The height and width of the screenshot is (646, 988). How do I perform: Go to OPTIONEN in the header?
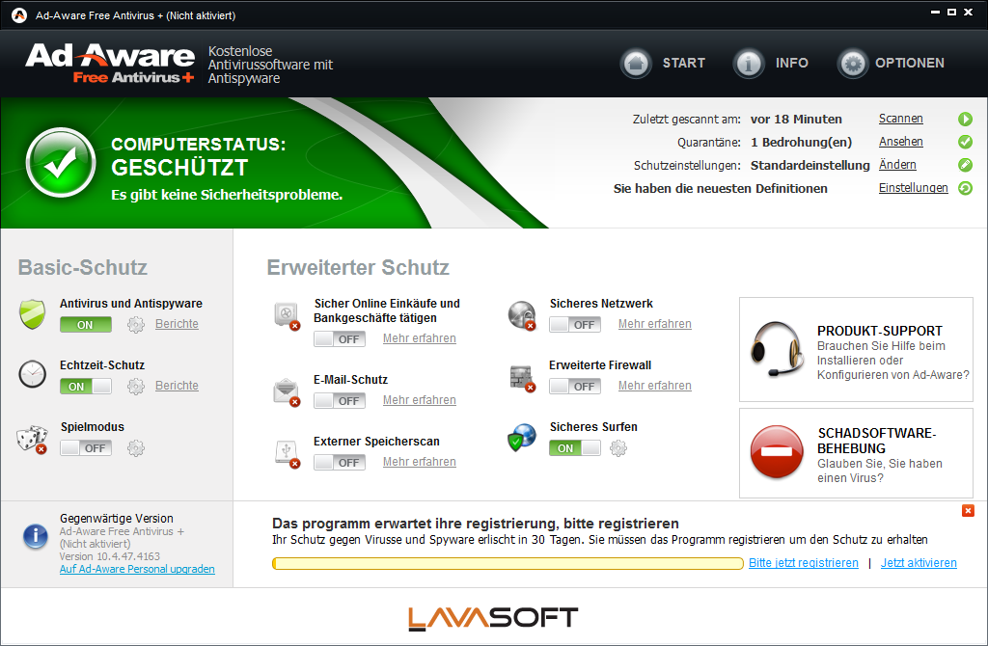[x=892, y=64]
